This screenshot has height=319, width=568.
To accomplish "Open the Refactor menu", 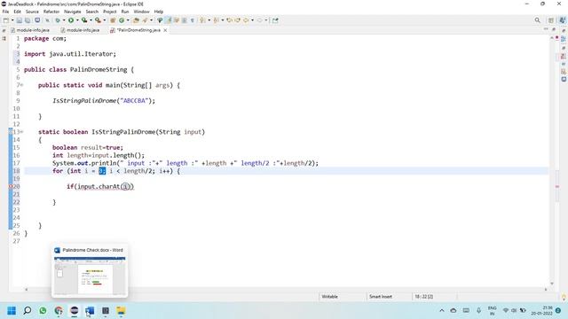I will [x=51, y=12].
